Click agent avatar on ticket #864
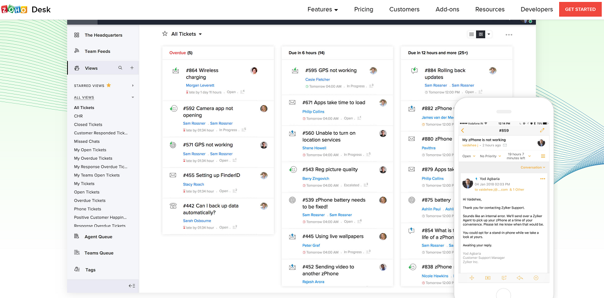Image resolution: width=604 pixels, height=298 pixels. 254,70
